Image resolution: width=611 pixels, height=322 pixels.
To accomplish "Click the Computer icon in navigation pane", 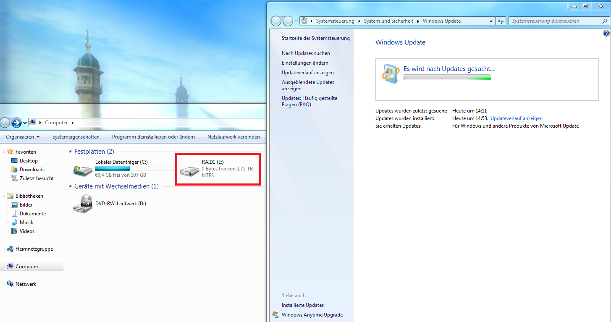I will click(10, 267).
